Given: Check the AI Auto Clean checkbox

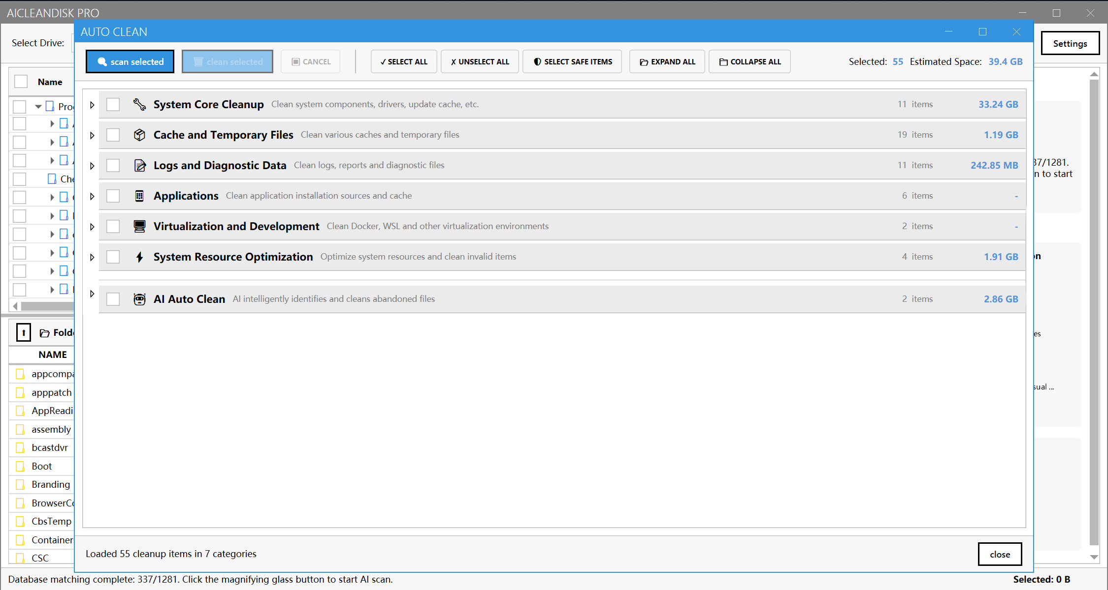Looking at the screenshot, I should pos(113,299).
